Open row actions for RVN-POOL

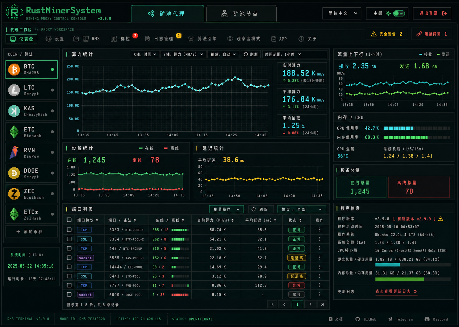tap(320, 285)
